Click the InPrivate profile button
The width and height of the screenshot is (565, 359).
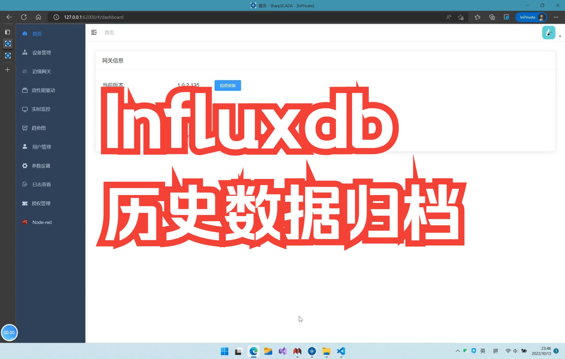[x=531, y=17]
